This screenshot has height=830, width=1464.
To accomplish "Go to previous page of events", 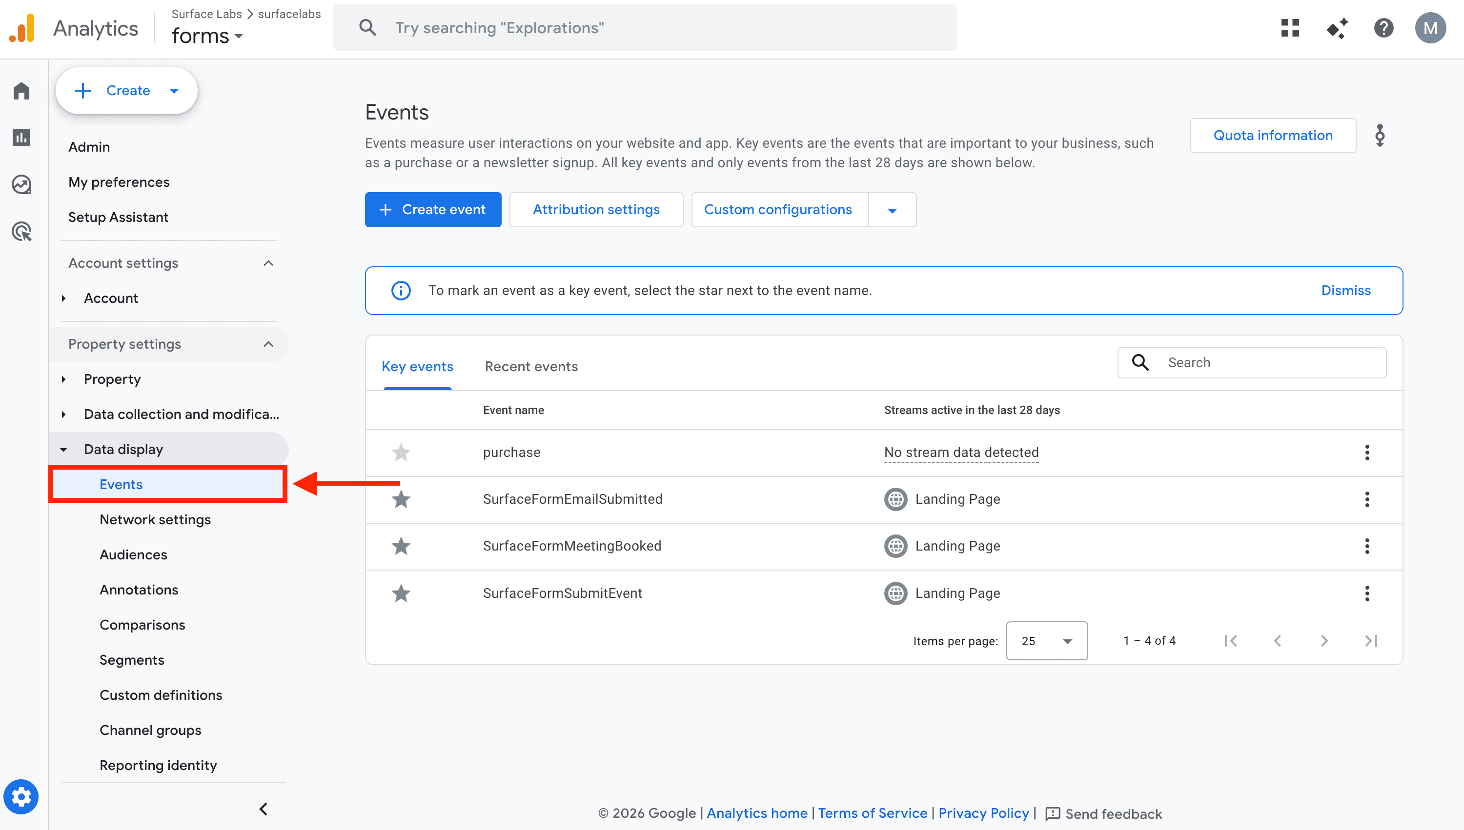I will 1278,641.
